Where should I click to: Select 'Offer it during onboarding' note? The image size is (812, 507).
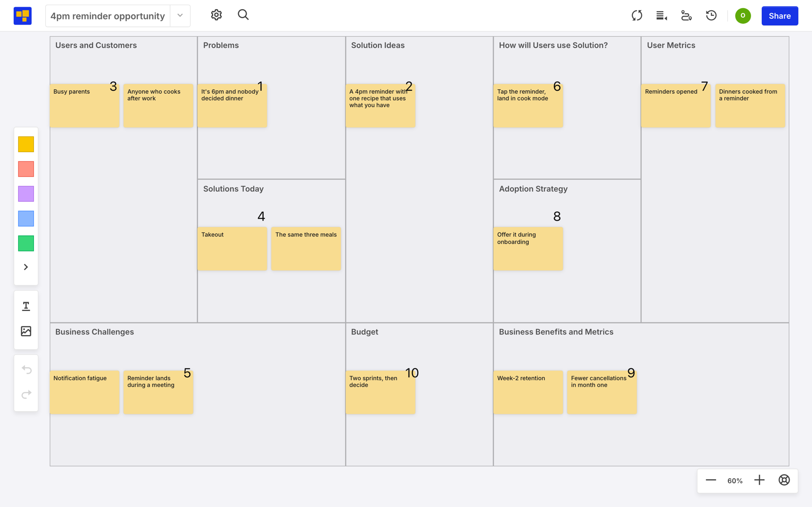[528, 248]
